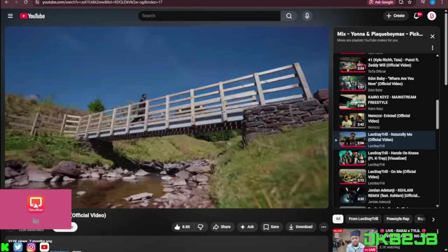The image size is (448, 252).
Task: Click the playlist scroll down arrow
Action: [x=437, y=206]
